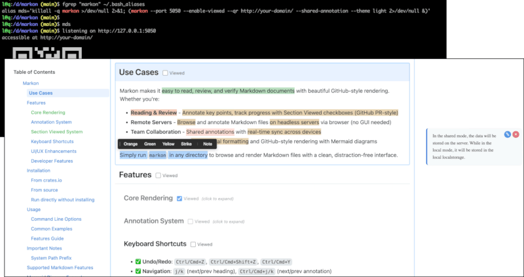Image resolution: width=524 pixels, height=277 pixels.
Task: Go to Command Line Options in the sidebar
Action: click(56, 219)
